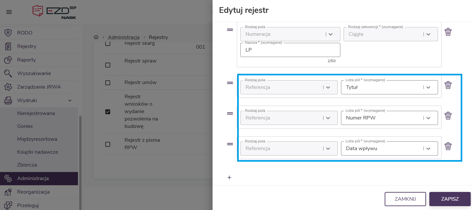This screenshot has width=472, height=210.
Task: Open Rodzaj pola dropdown beside Numer RPW
Action: click(289, 118)
